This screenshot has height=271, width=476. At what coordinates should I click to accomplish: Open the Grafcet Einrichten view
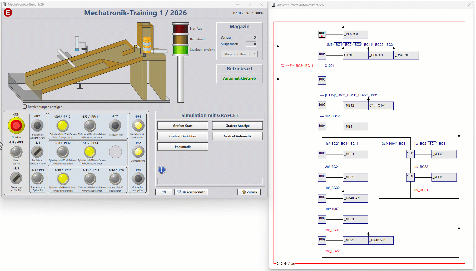(x=182, y=136)
